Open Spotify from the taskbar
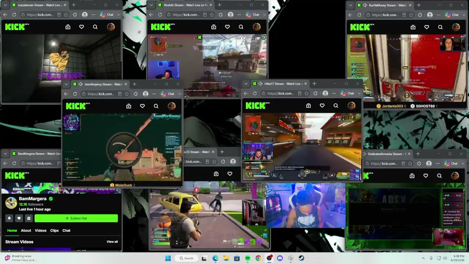The width and height of the screenshot is (469, 264). coord(248,258)
